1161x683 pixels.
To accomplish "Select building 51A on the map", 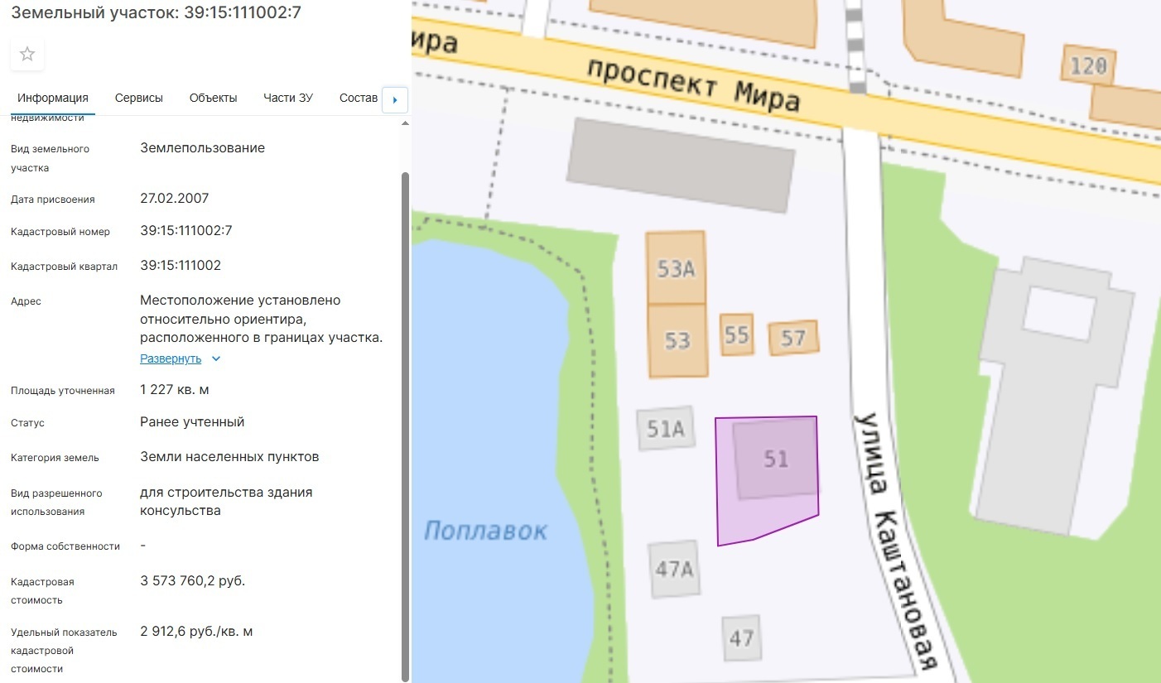I will tap(666, 428).
